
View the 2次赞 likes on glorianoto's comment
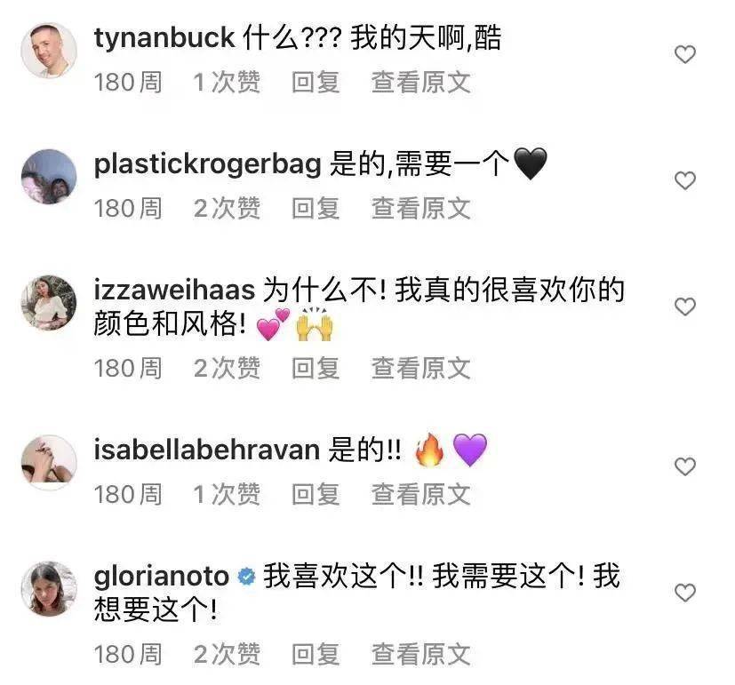point(227,654)
